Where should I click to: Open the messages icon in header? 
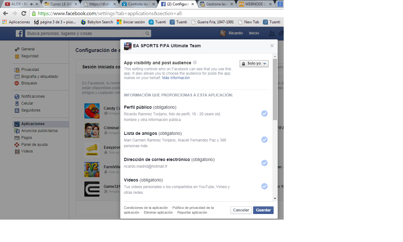(281, 33)
